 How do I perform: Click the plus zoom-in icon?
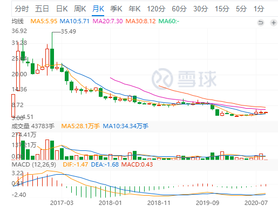coord(274,23)
